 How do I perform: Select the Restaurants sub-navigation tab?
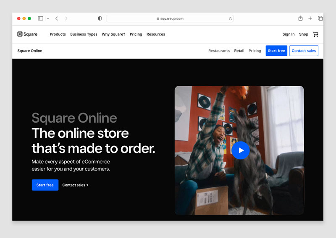(219, 51)
